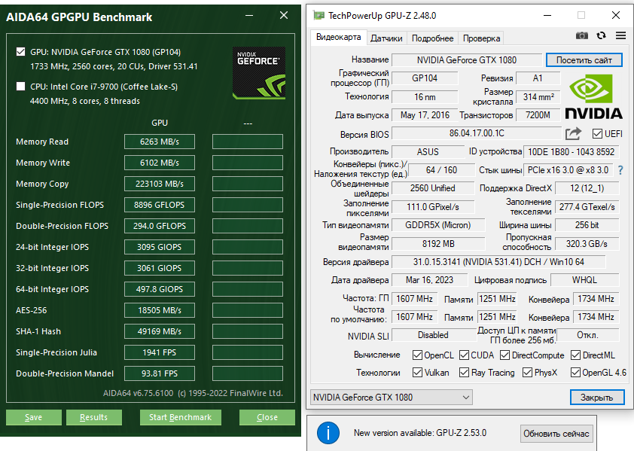This screenshot has width=634, height=451.
Task: Take a GPU-Z screenshot with camera icon
Action: click(582, 35)
